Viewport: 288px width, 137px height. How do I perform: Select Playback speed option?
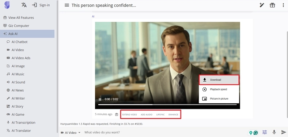pyautogui.click(x=219, y=89)
